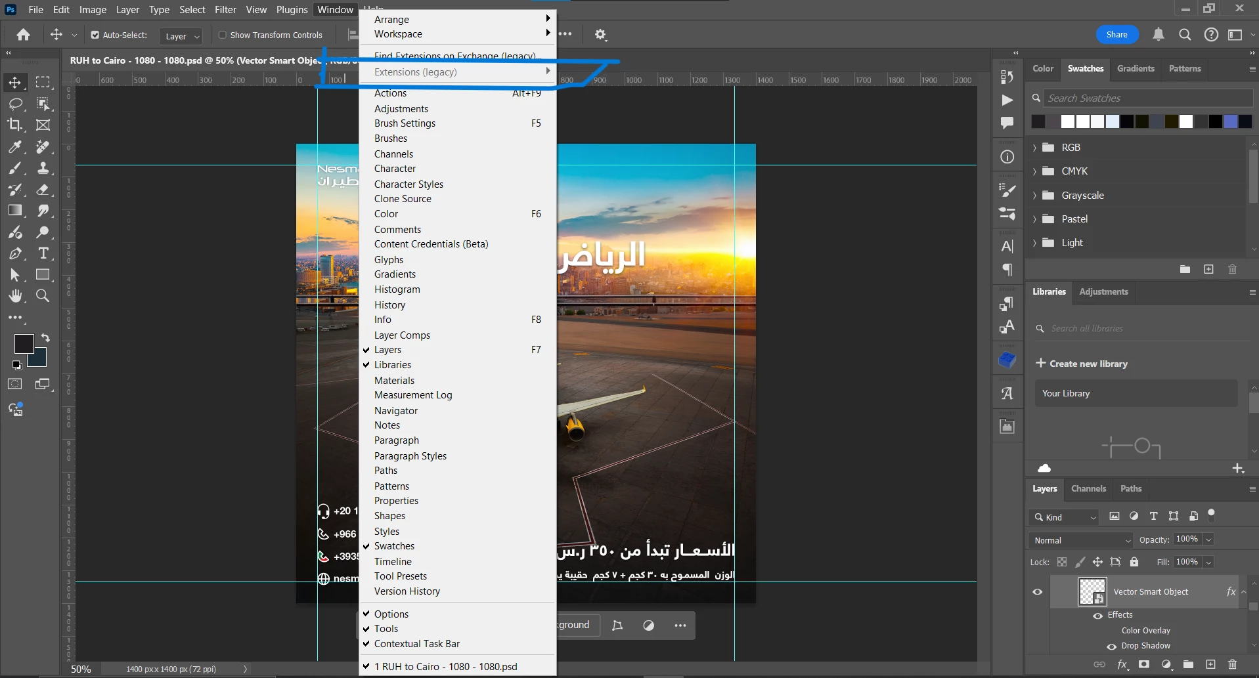Viewport: 1259px width, 678px height.
Task: Toggle visibility of layer Effects
Action: point(1097,616)
